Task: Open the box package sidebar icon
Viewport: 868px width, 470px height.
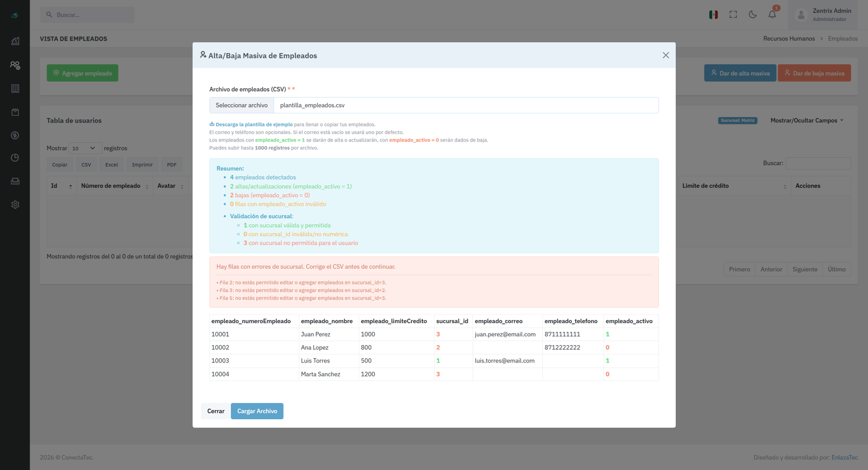Action: pos(15,112)
